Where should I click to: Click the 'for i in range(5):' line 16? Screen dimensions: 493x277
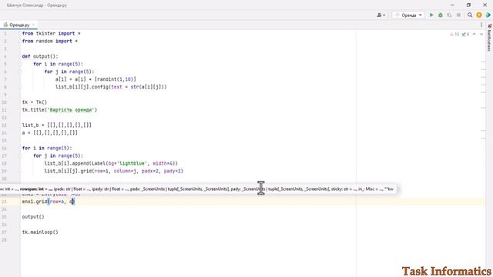tap(47, 148)
